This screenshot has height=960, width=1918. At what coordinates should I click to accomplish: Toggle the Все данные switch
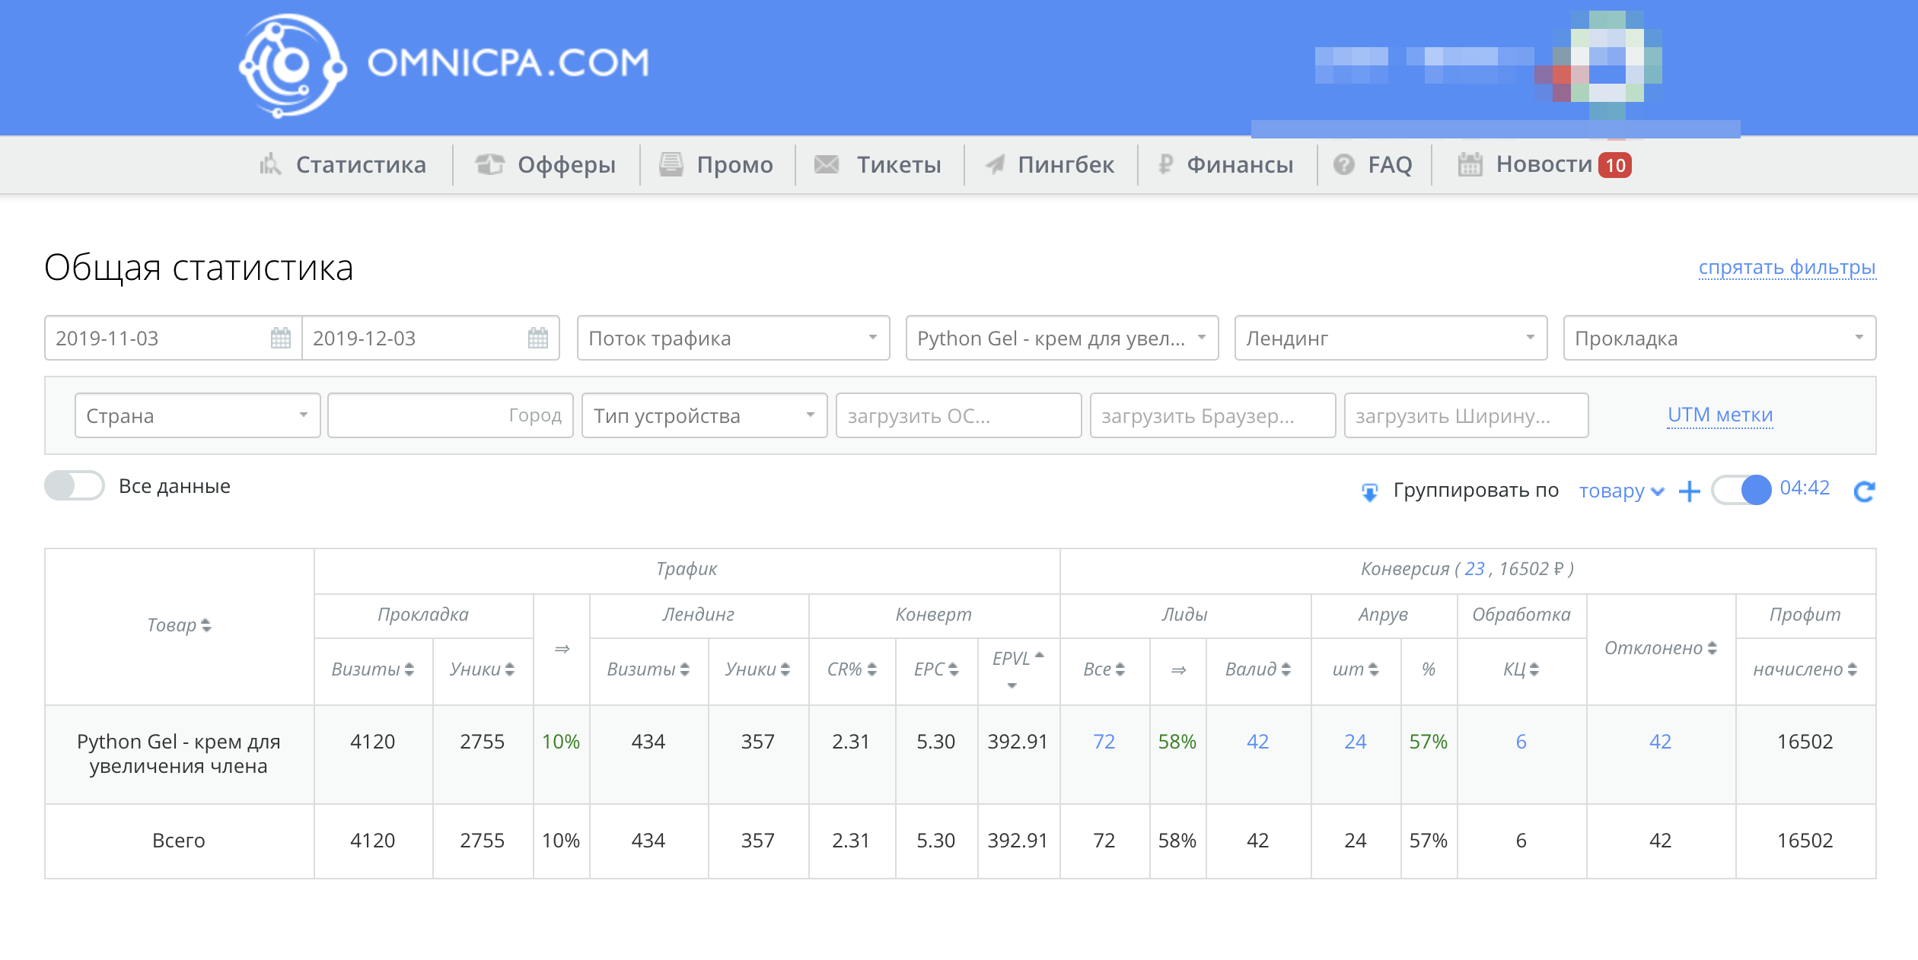[74, 486]
